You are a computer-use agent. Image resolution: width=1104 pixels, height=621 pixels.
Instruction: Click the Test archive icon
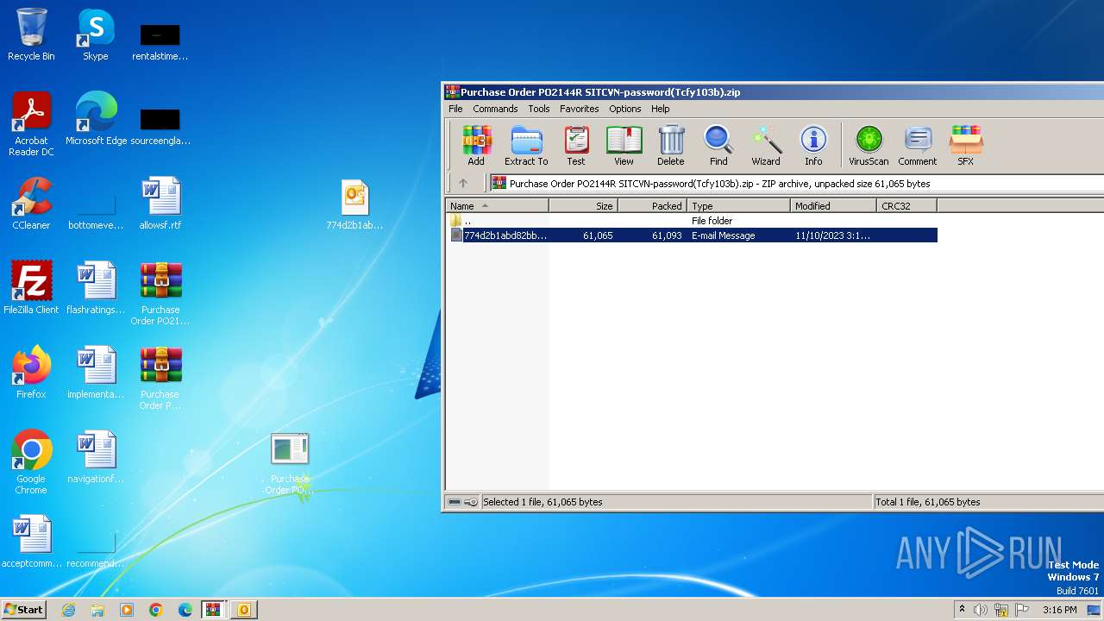tap(576, 145)
